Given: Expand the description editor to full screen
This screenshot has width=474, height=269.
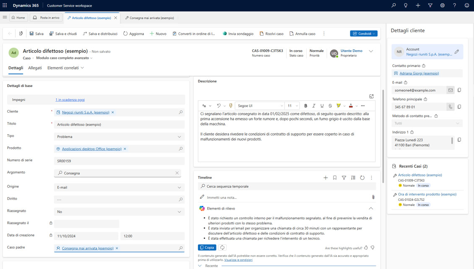Looking at the screenshot, I should click(371, 96).
